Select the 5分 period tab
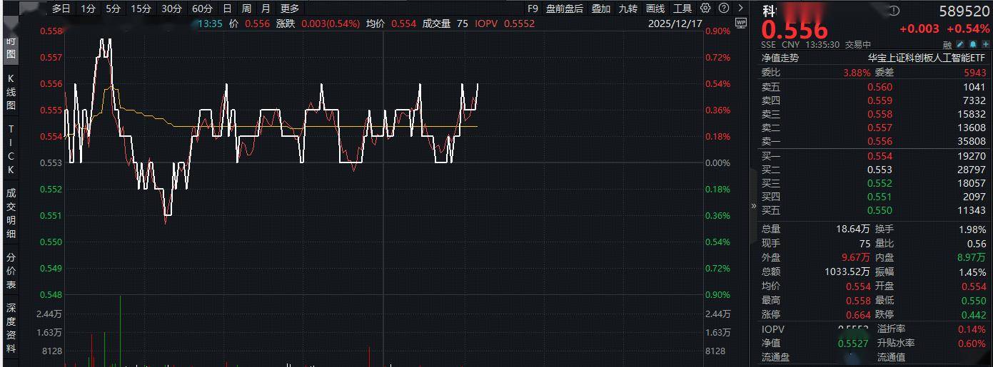Screen dimensions: 993x367 113,9
